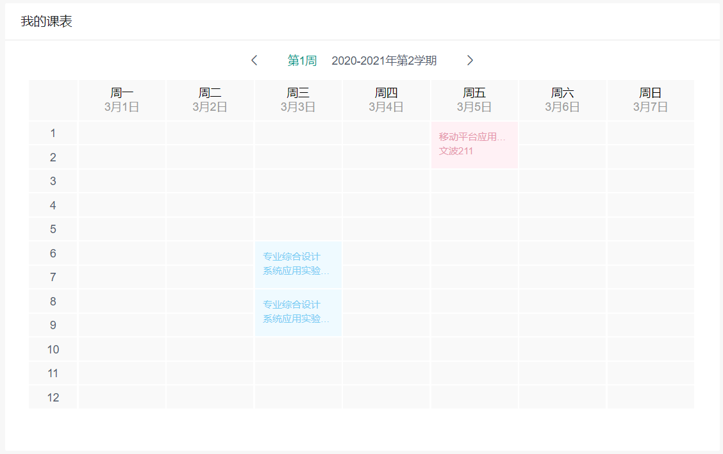
Task: Click the 第1周 week label
Action: point(302,61)
